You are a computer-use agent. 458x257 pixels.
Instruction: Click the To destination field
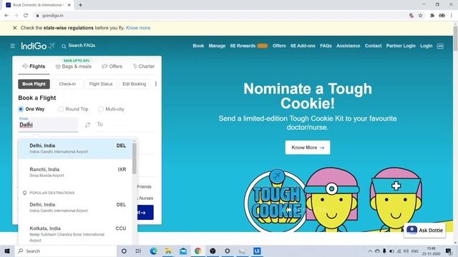[126, 124]
